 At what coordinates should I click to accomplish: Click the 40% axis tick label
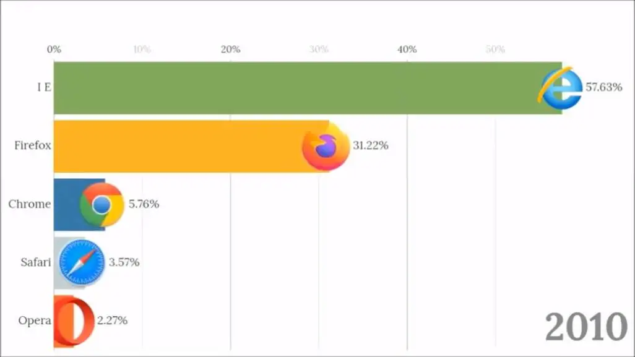[407, 49]
